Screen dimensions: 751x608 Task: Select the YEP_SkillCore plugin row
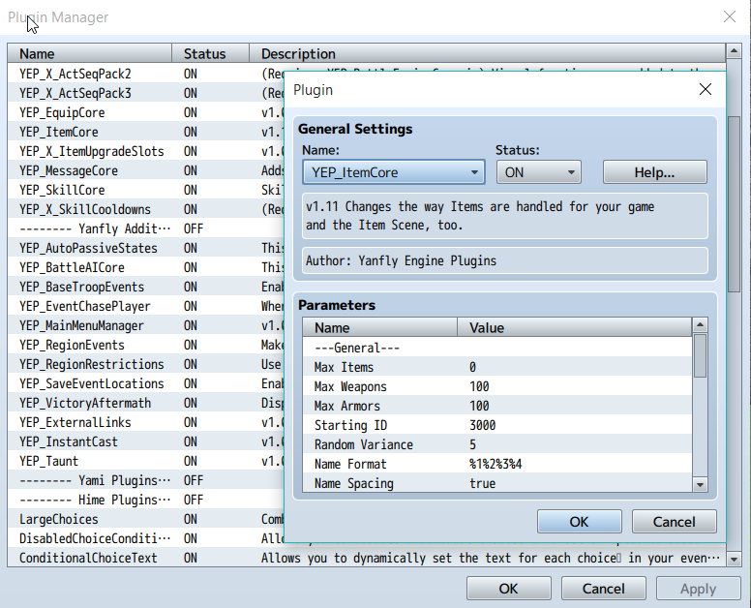click(145, 189)
